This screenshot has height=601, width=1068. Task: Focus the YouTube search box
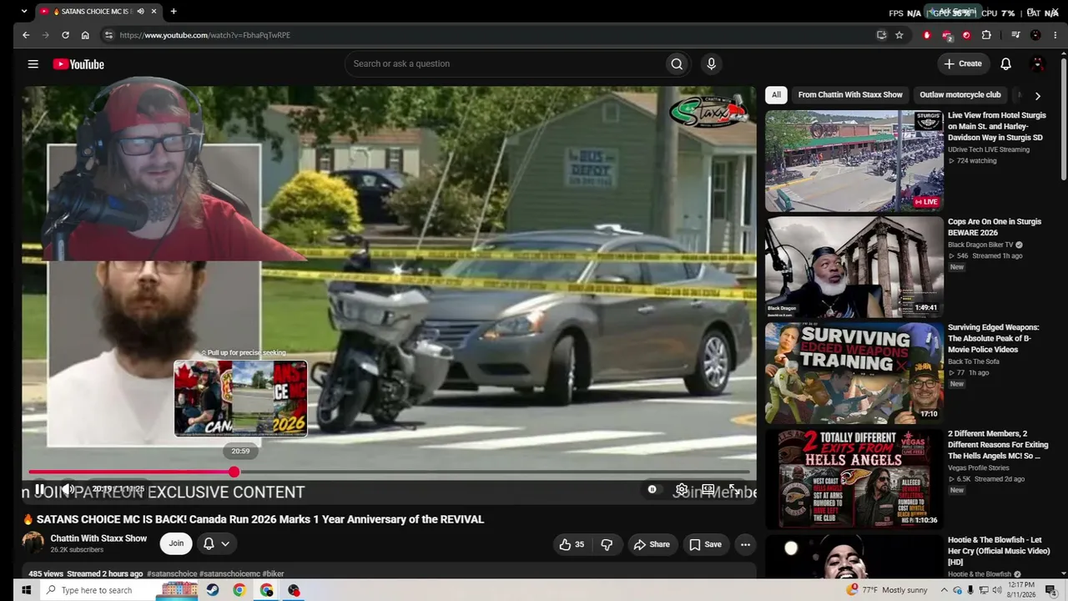[505, 63]
